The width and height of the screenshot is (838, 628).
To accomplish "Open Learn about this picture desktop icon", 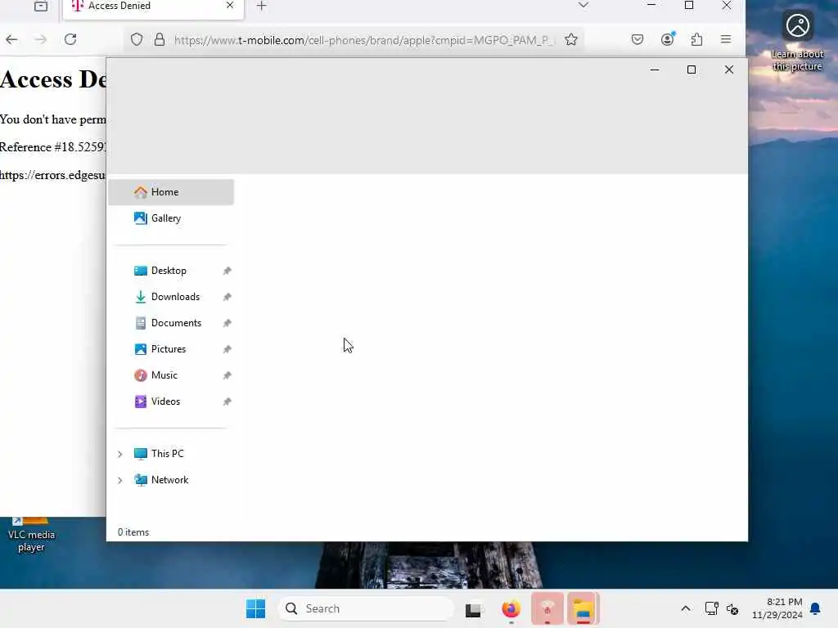I will point(797,41).
